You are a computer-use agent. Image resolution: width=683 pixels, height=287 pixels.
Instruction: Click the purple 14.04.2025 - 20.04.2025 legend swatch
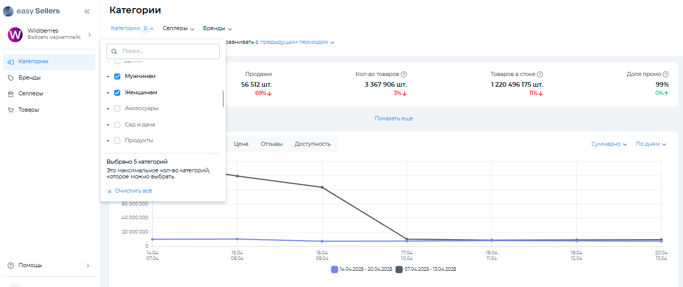pyautogui.click(x=334, y=269)
